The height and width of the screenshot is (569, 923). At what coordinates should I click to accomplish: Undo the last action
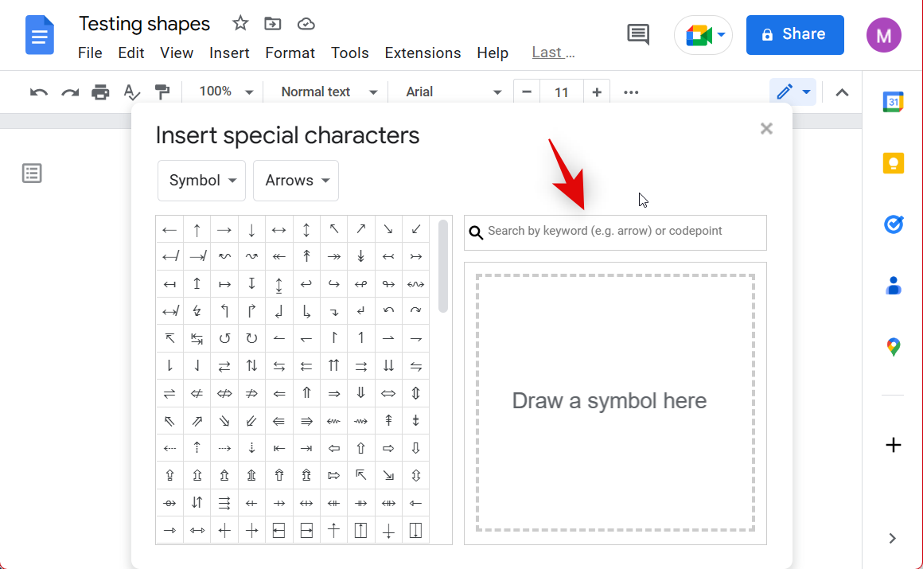tap(39, 92)
